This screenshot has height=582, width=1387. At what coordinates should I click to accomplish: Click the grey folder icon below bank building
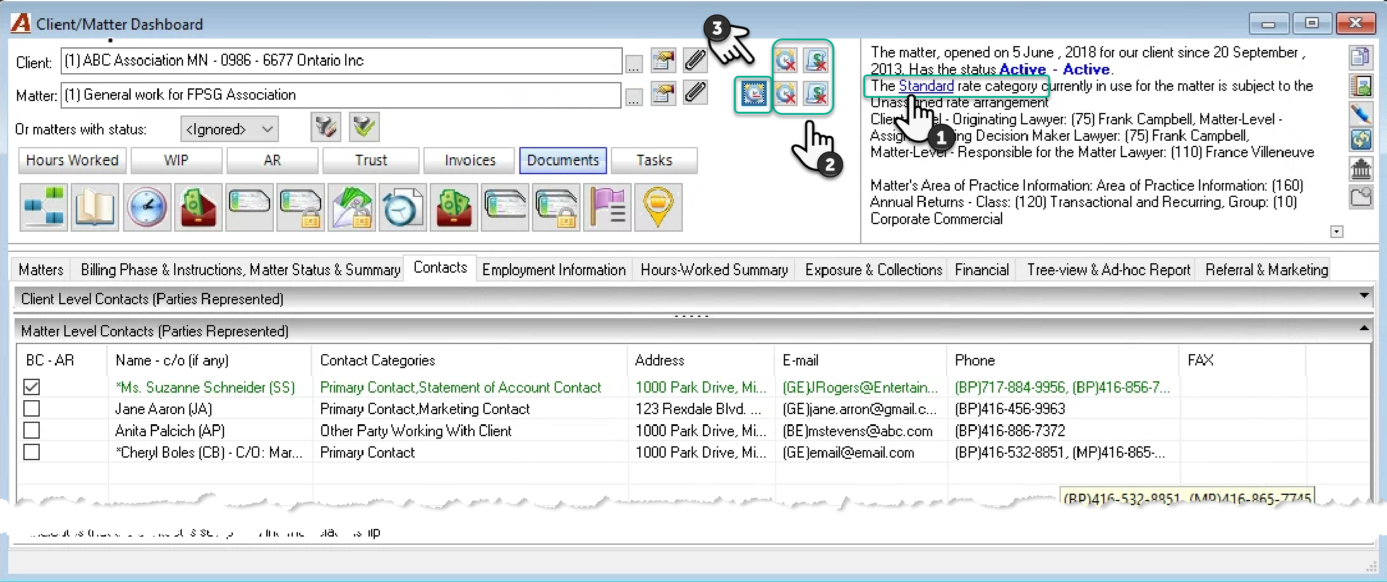pos(1360,197)
